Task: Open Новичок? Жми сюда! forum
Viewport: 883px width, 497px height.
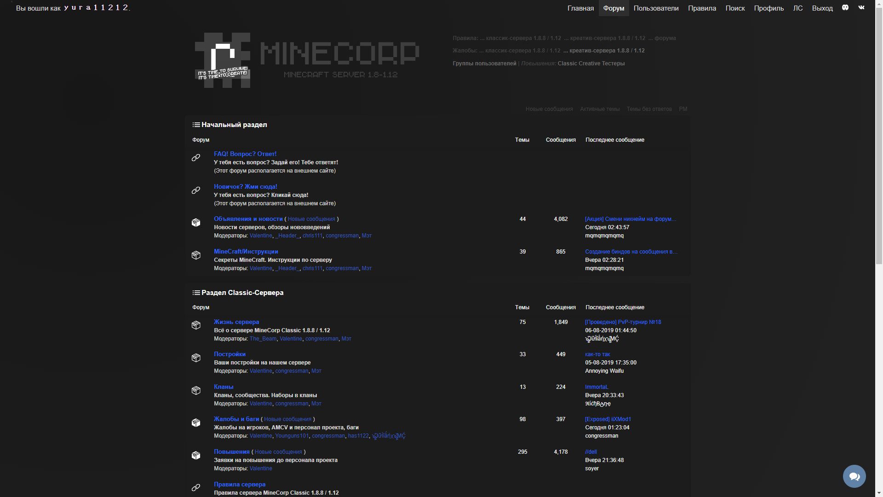Action: 246,187
